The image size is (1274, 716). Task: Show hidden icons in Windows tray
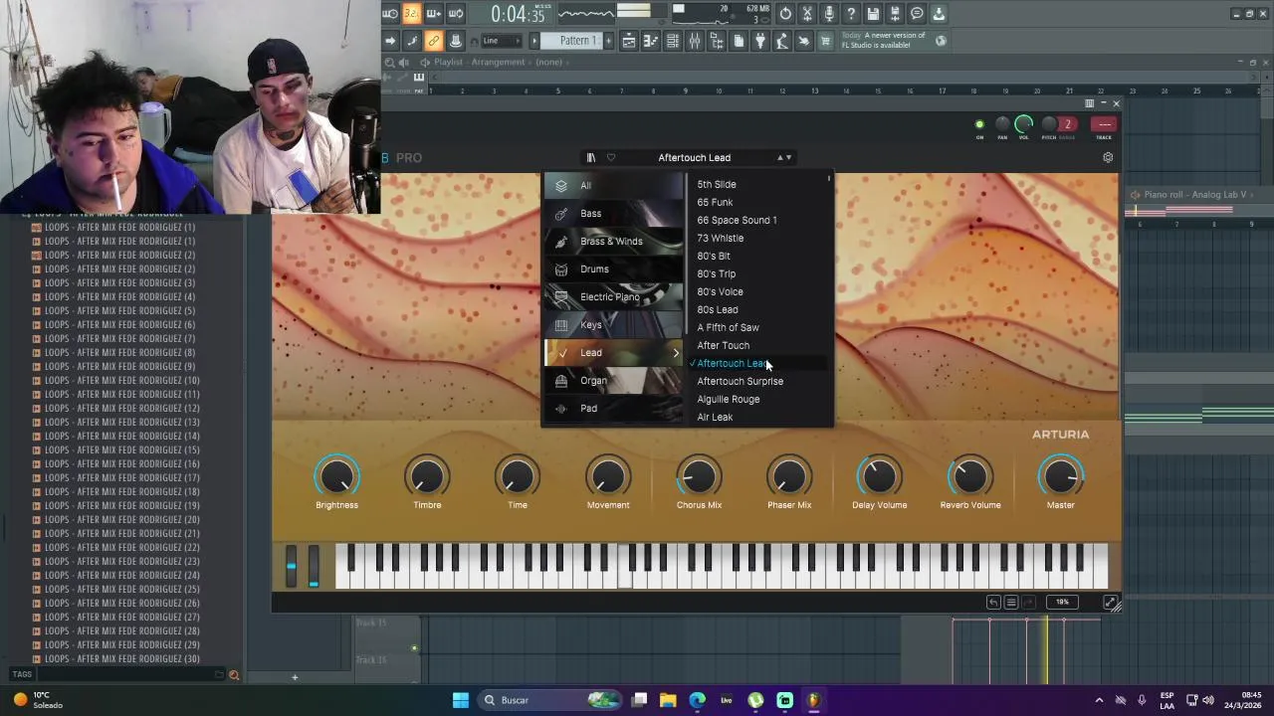click(x=1099, y=700)
